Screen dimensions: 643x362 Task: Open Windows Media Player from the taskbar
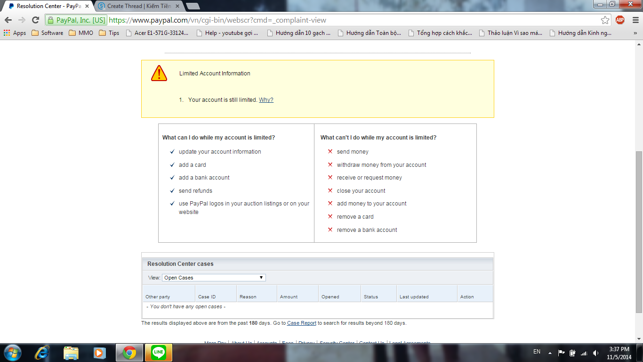coord(99,353)
